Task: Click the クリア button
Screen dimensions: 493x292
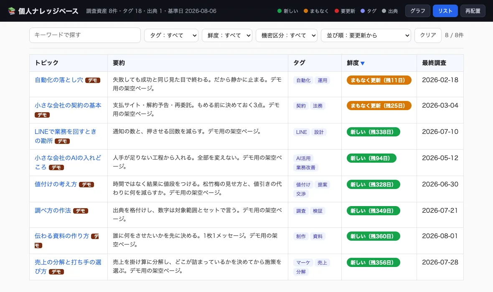Action: pyautogui.click(x=428, y=35)
